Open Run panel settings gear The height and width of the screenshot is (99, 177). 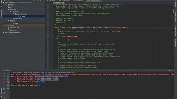(169, 70)
